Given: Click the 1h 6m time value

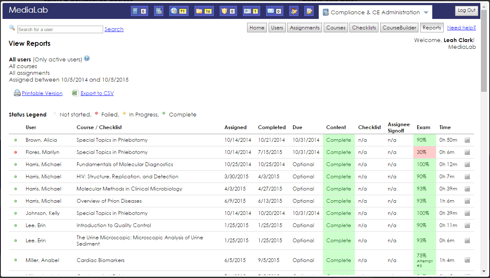Looking at the screenshot, I should click(x=447, y=201).
